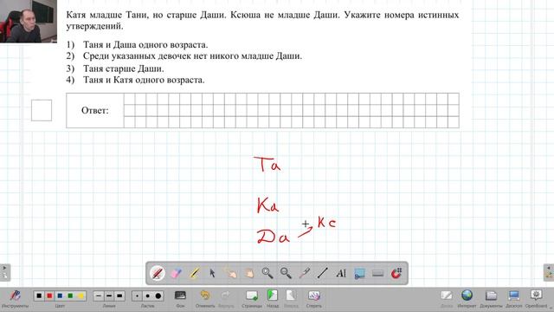Viewport: 554px width, 312px height.
Task: Show the Десктоп desktop mode
Action: [x=513, y=298]
